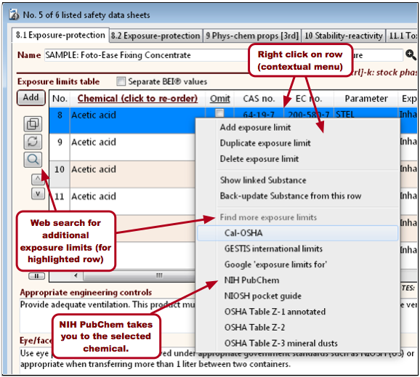Image resolution: width=420 pixels, height=377 pixels.
Task: Click the Name input field
Action: pos(146,55)
